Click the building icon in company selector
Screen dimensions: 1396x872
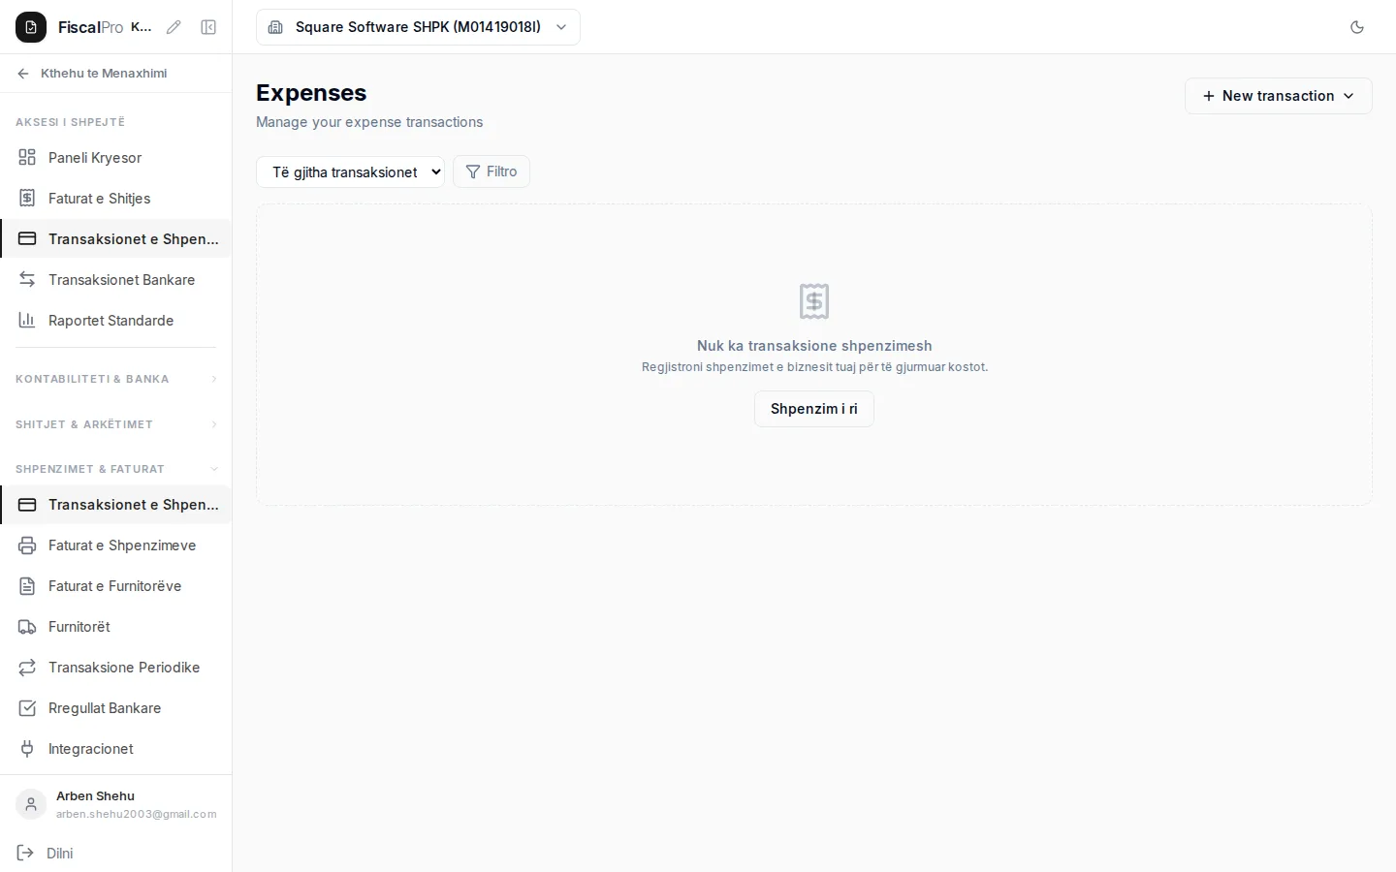[x=275, y=27]
